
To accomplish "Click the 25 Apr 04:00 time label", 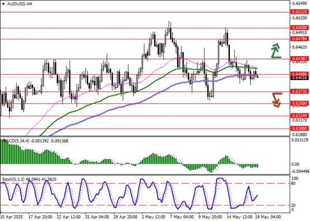I will point(97,217).
